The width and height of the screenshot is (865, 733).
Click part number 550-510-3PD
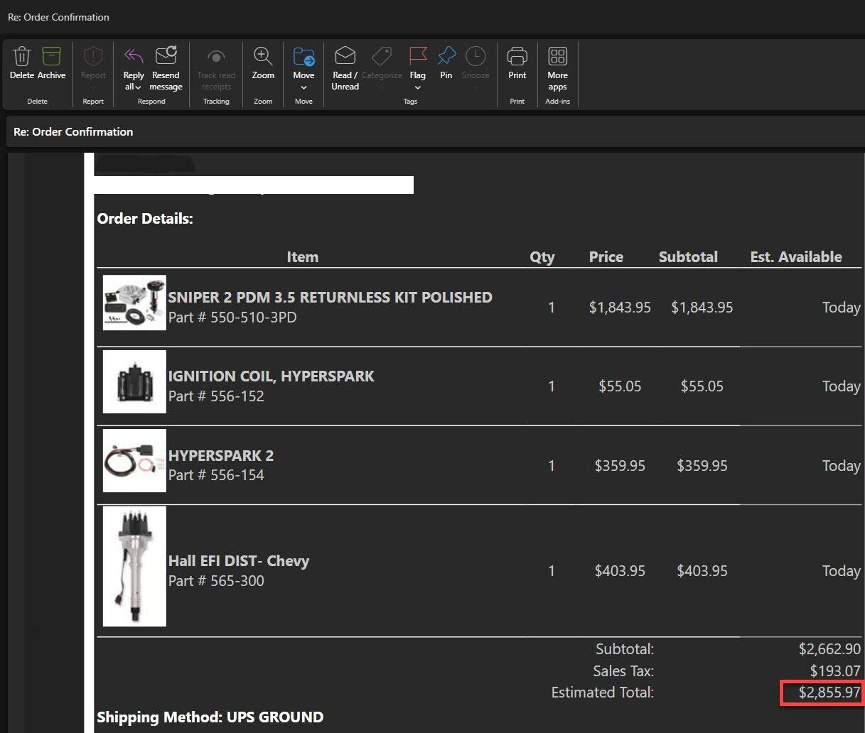(x=254, y=317)
